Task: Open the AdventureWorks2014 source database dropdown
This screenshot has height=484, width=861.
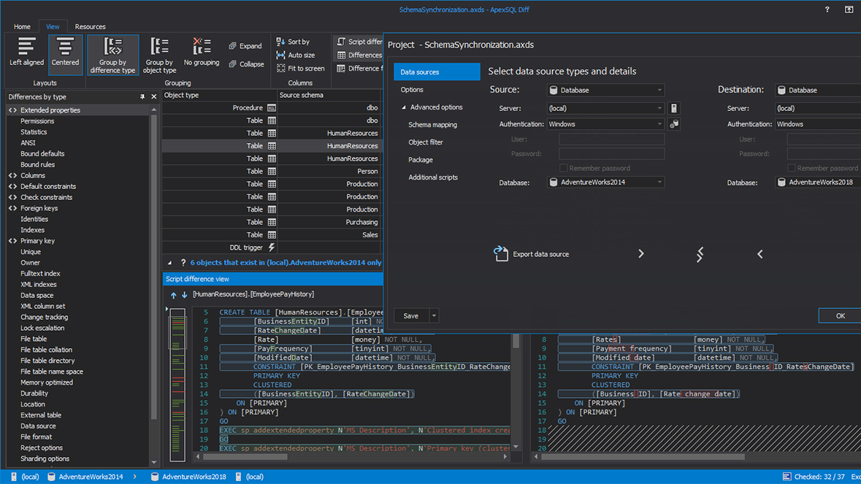Action: pos(661,183)
